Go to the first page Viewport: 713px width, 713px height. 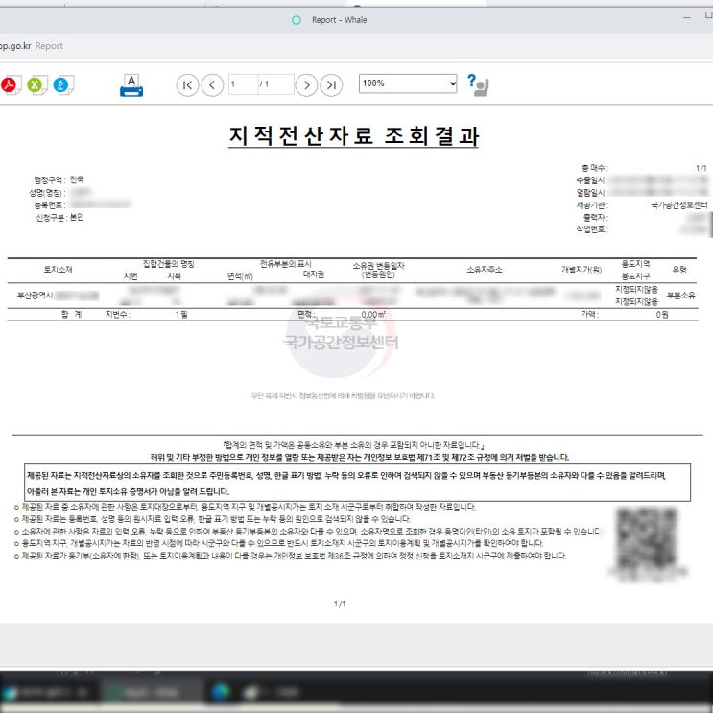point(187,85)
